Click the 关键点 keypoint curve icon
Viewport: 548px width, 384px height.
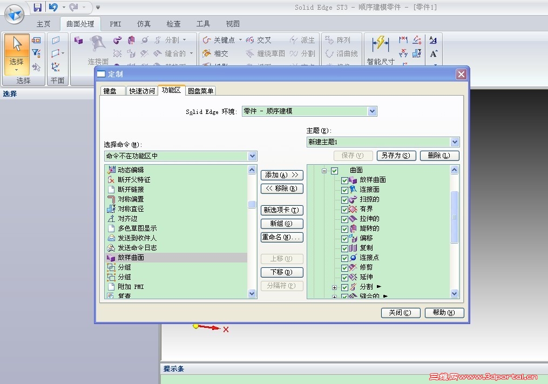(207, 40)
